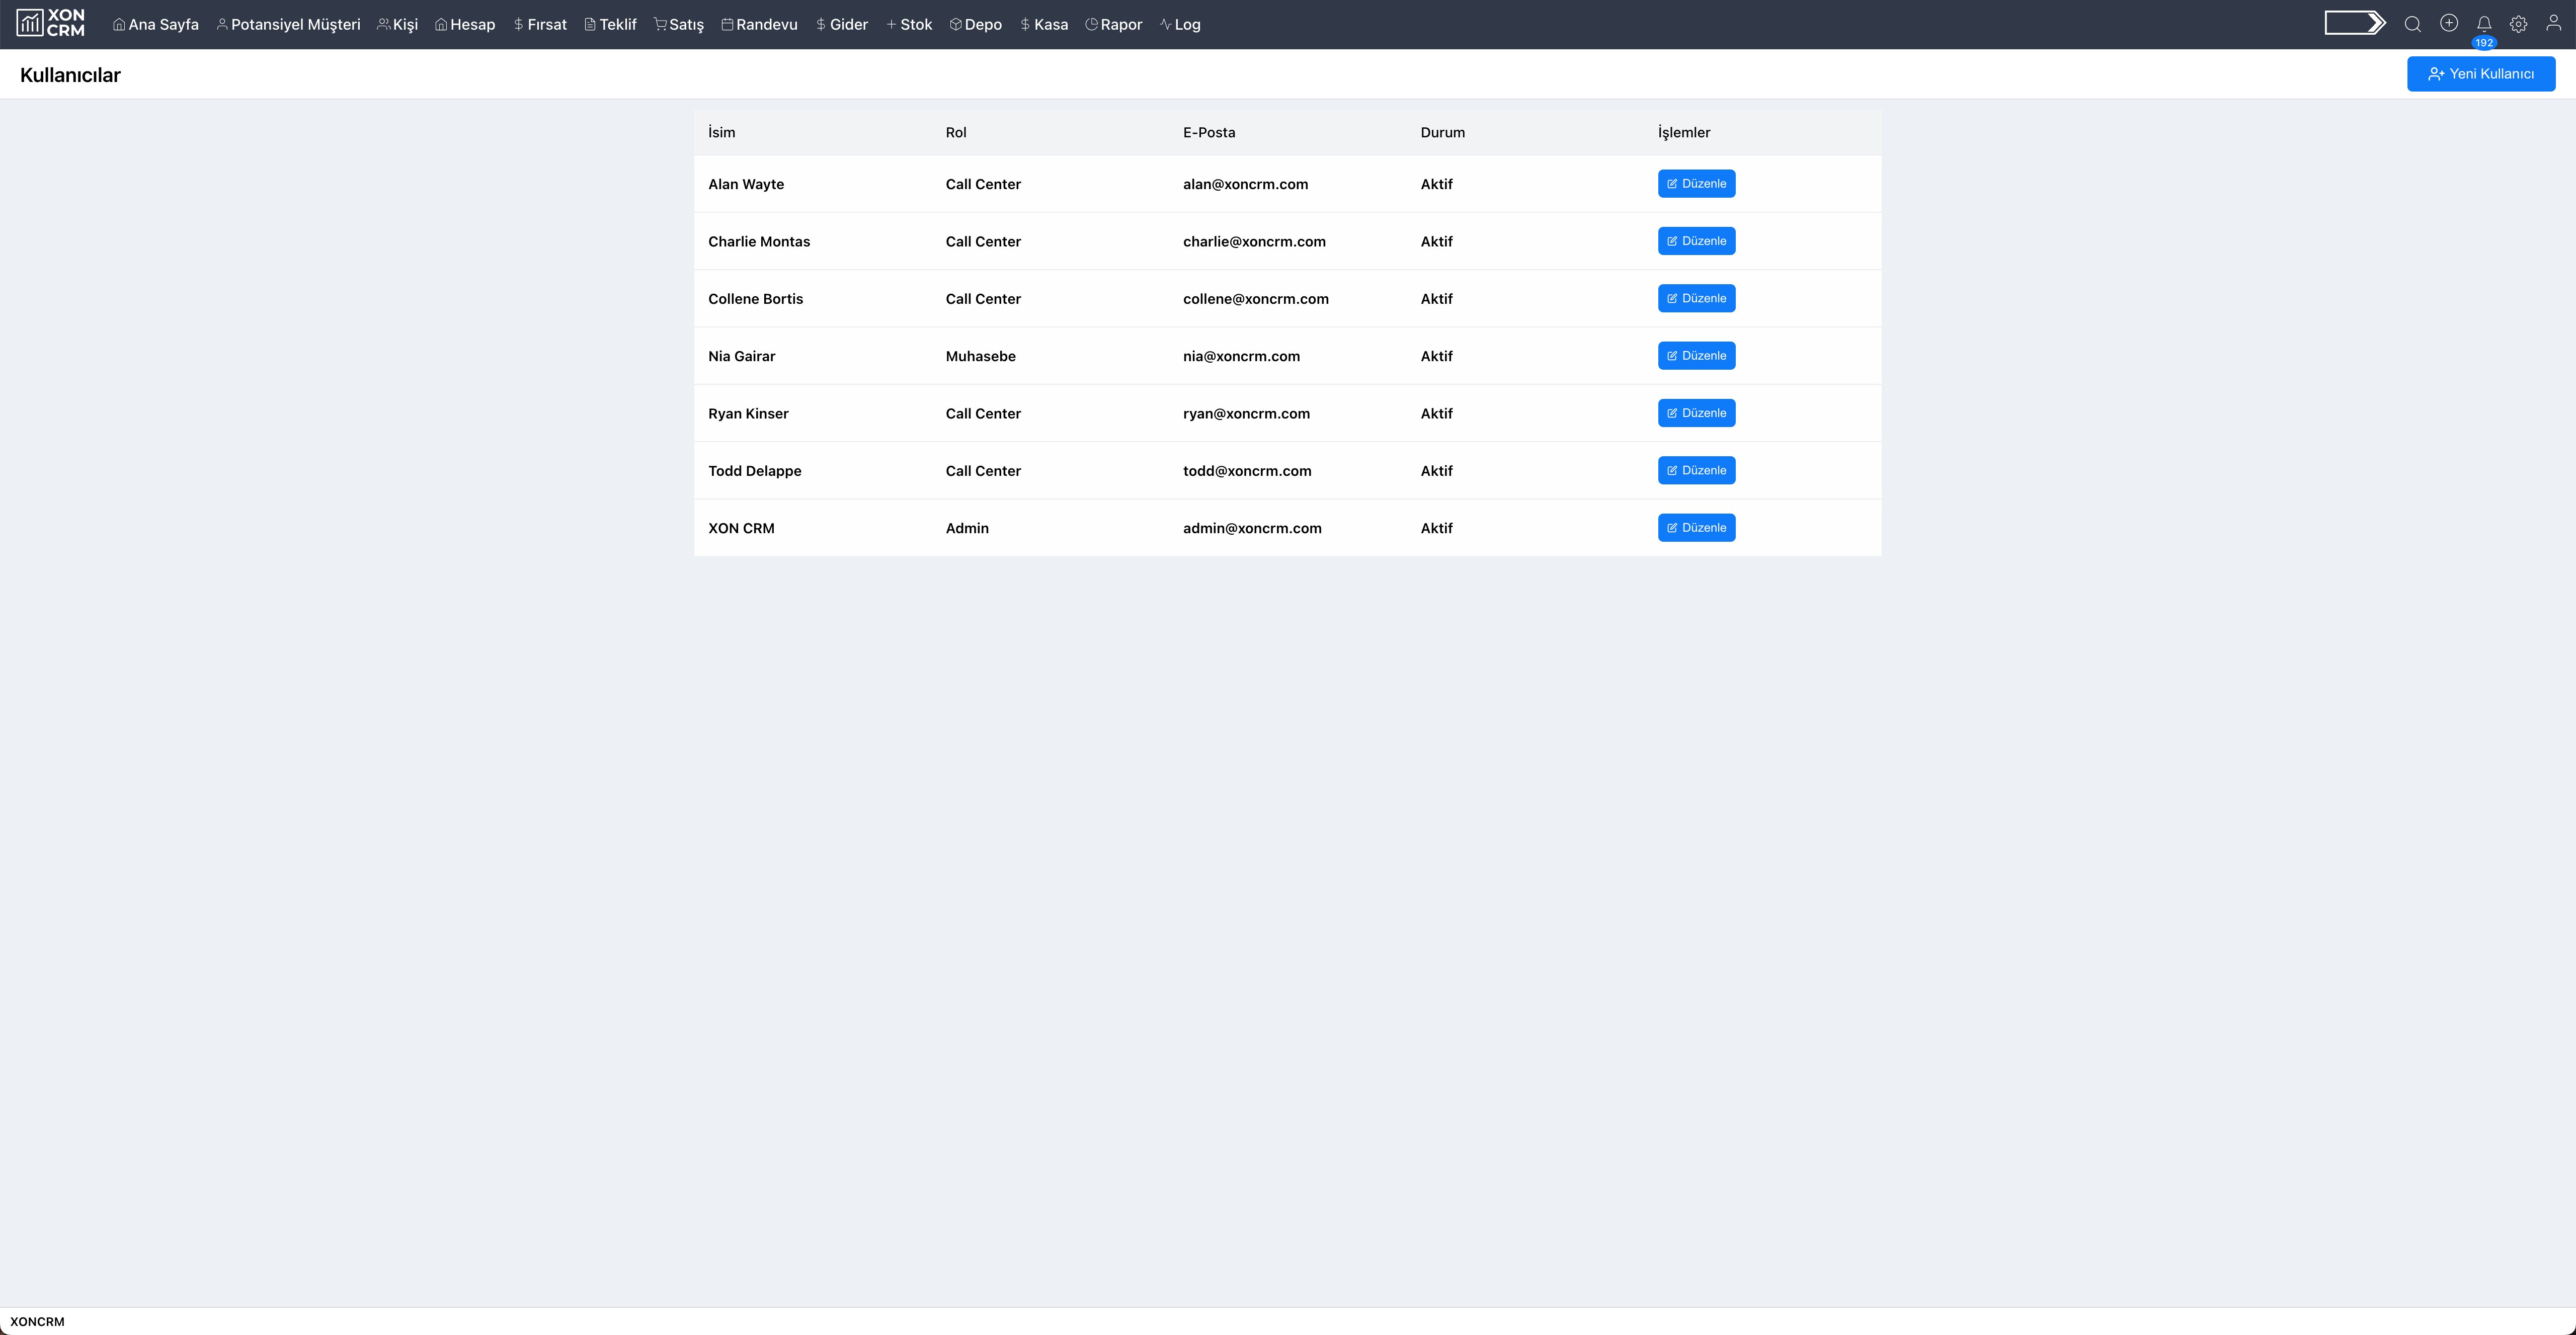Edit the Collene Bortis user
2576x1335 pixels.
point(1696,298)
